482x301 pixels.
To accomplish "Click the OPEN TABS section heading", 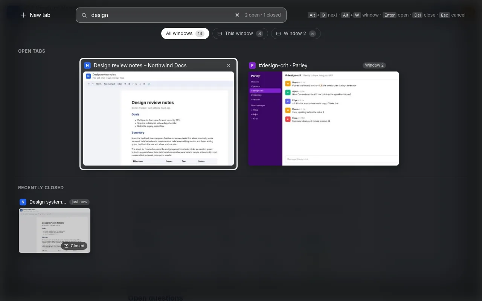I will pyautogui.click(x=32, y=51).
